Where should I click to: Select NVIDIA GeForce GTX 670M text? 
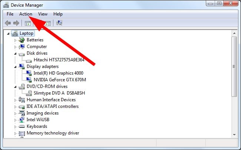pos(60,80)
